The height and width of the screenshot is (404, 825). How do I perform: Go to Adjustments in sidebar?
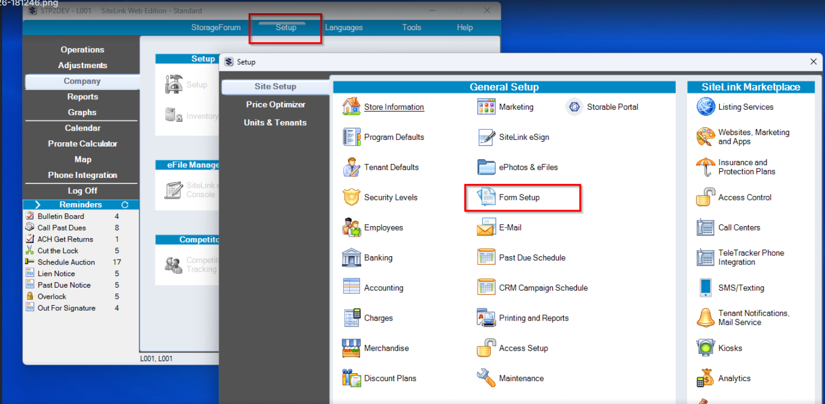(82, 65)
